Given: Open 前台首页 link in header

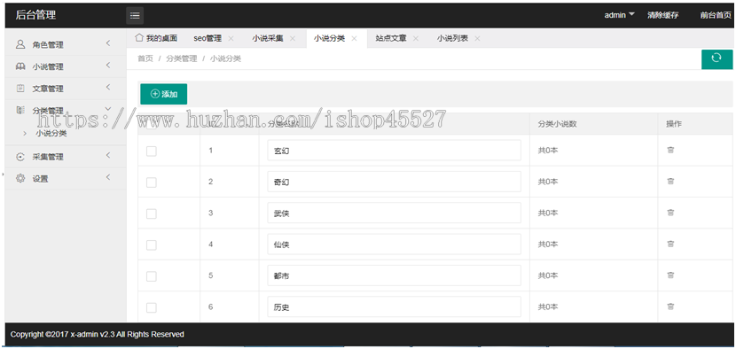Looking at the screenshot, I should 716,15.
